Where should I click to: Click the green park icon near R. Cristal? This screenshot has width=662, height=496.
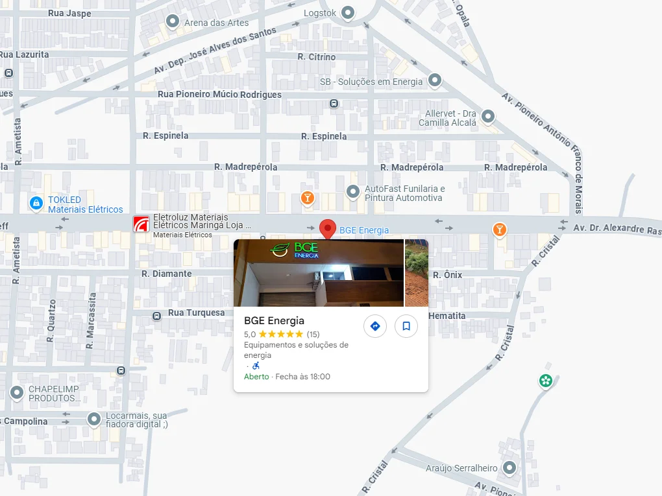coord(546,381)
